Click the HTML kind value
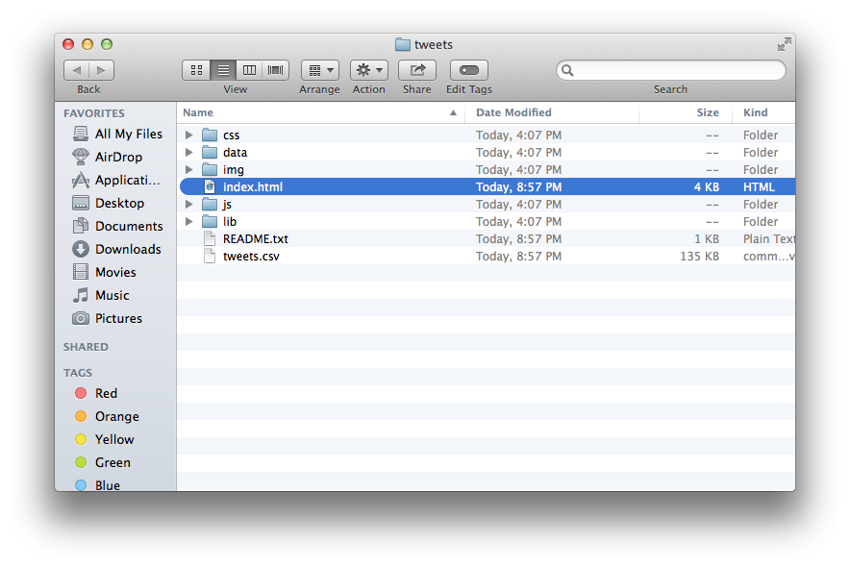This screenshot has height=567, width=850. coord(759,186)
